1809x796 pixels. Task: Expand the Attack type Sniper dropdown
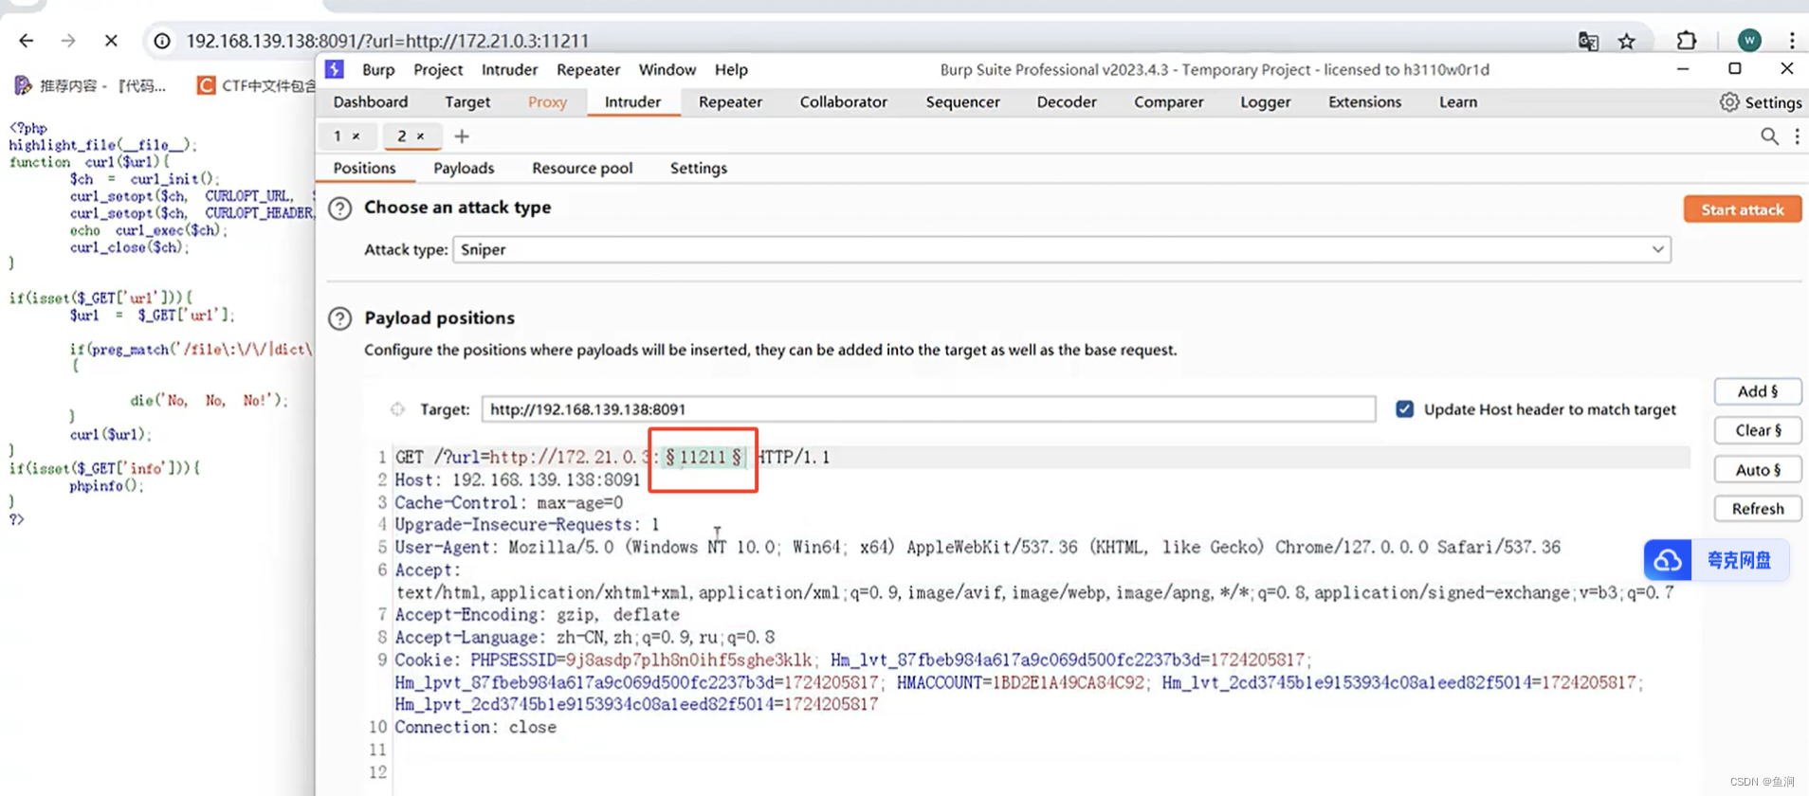click(x=1062, y=249)
